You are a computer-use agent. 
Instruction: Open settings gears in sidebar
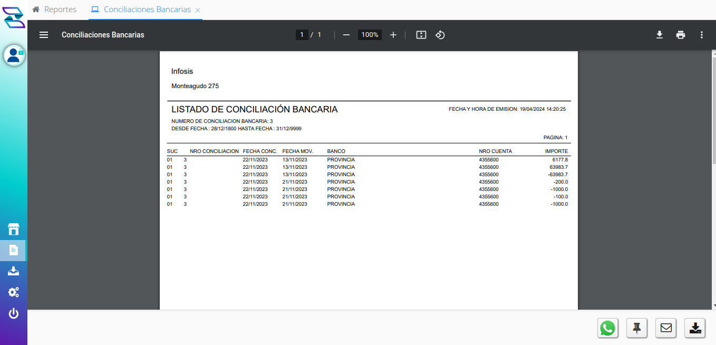14,292
